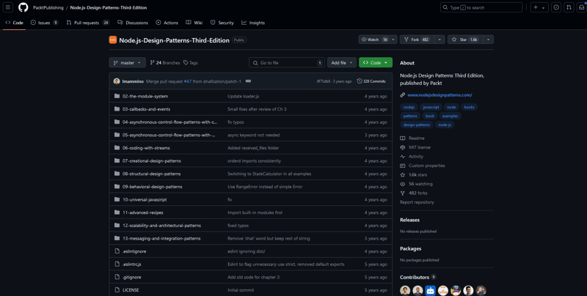Viewport: 587px width, 296px height.
Task: Click the commit history clock icon
Action: 360,81
